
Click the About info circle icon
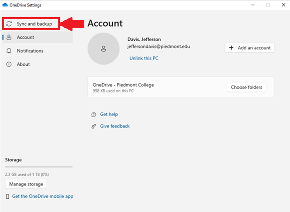[x=9, y=64]
